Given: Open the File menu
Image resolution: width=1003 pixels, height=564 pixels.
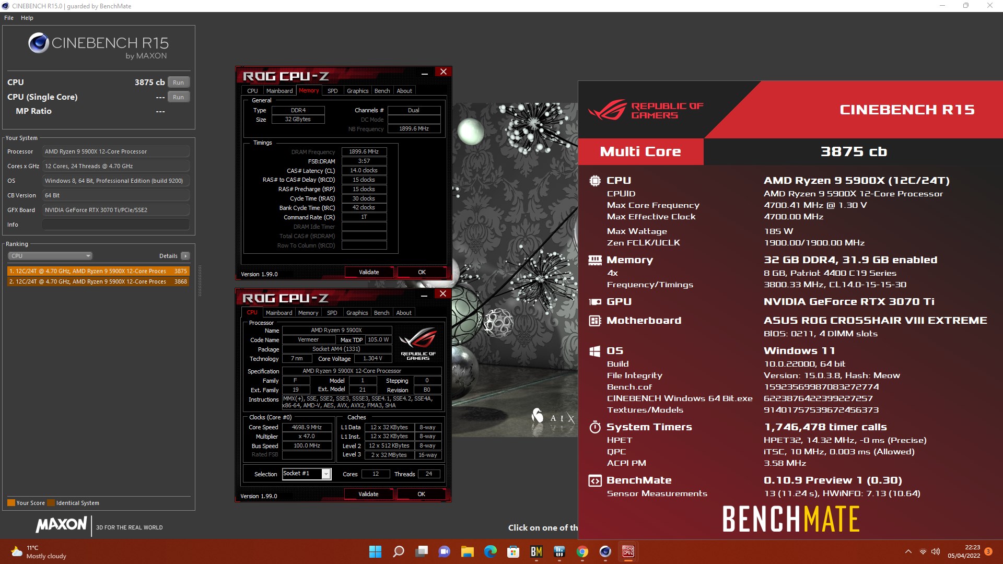Looking at the screenshot, I should pyautogui.click(x=9, y=18).
